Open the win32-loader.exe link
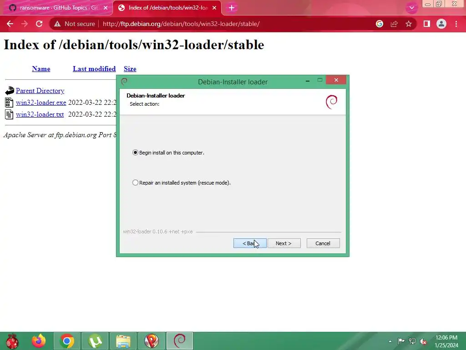 point(41,103)
